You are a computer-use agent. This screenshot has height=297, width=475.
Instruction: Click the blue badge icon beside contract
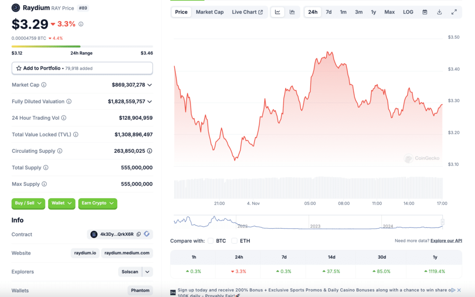[147, 234]
